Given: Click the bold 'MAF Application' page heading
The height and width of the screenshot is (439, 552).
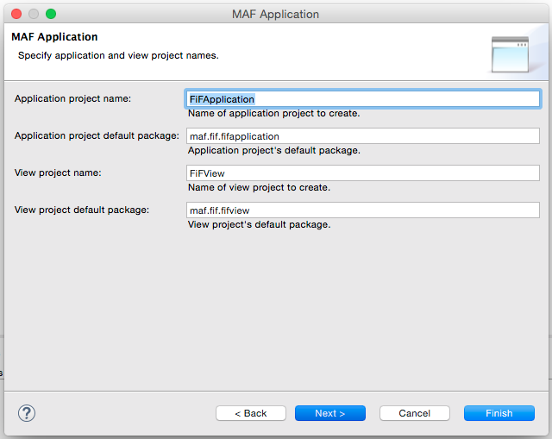Looking at the screenshot, I should [x=54, y=36].
